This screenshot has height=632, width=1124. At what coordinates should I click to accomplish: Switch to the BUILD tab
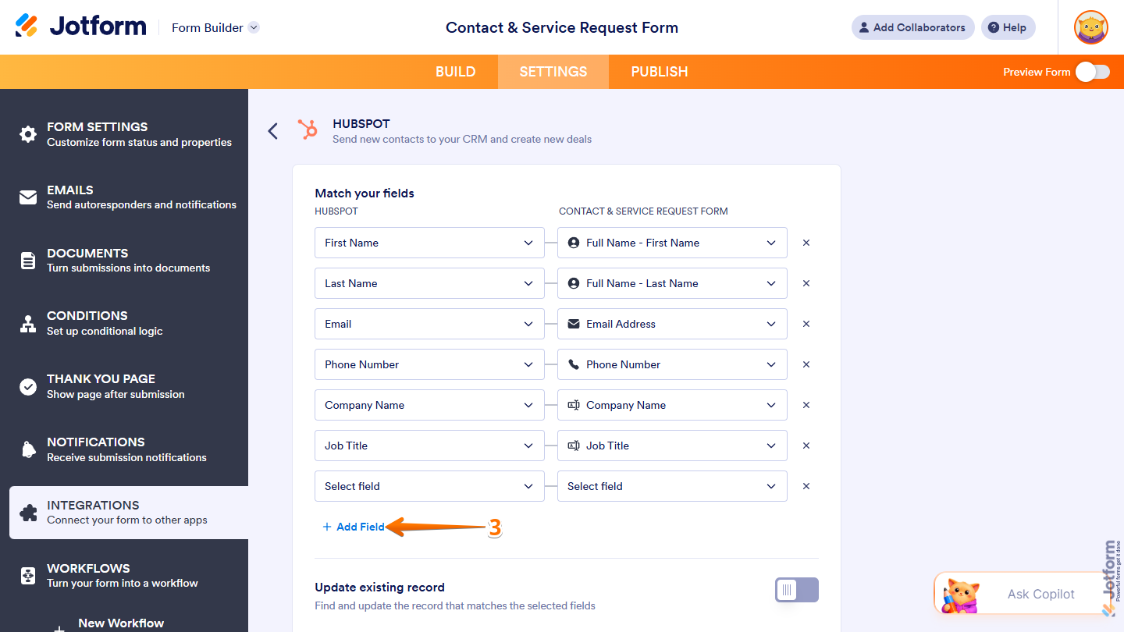click(456, 72)
